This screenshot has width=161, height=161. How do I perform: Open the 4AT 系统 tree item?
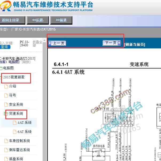click(25, 122)
